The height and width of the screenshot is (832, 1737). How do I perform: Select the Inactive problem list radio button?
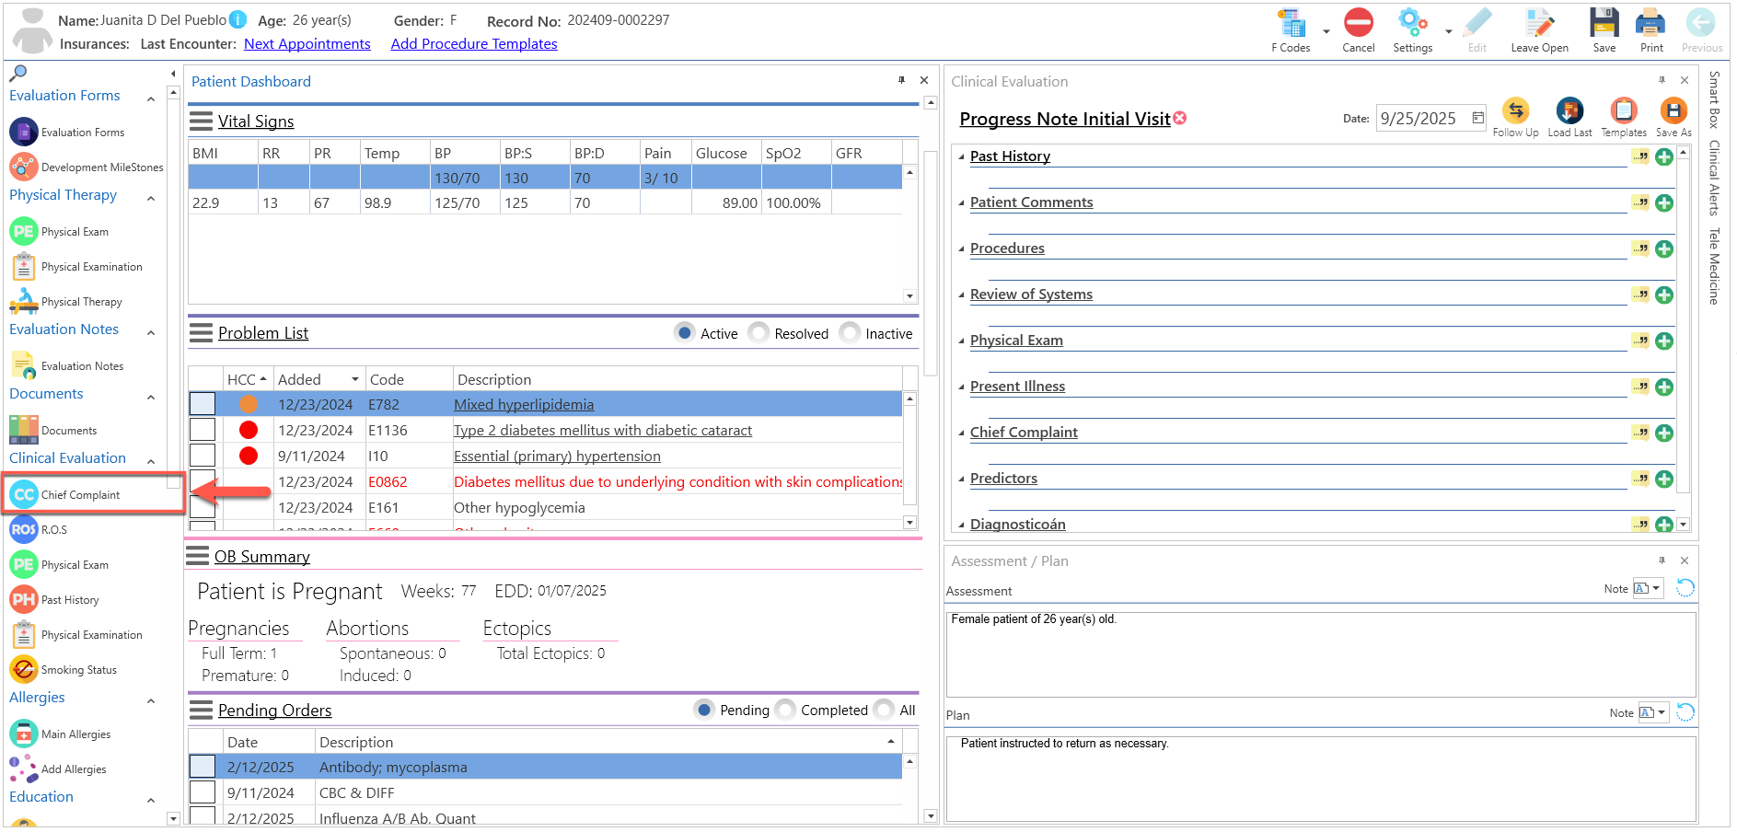[x=850, y=332]
